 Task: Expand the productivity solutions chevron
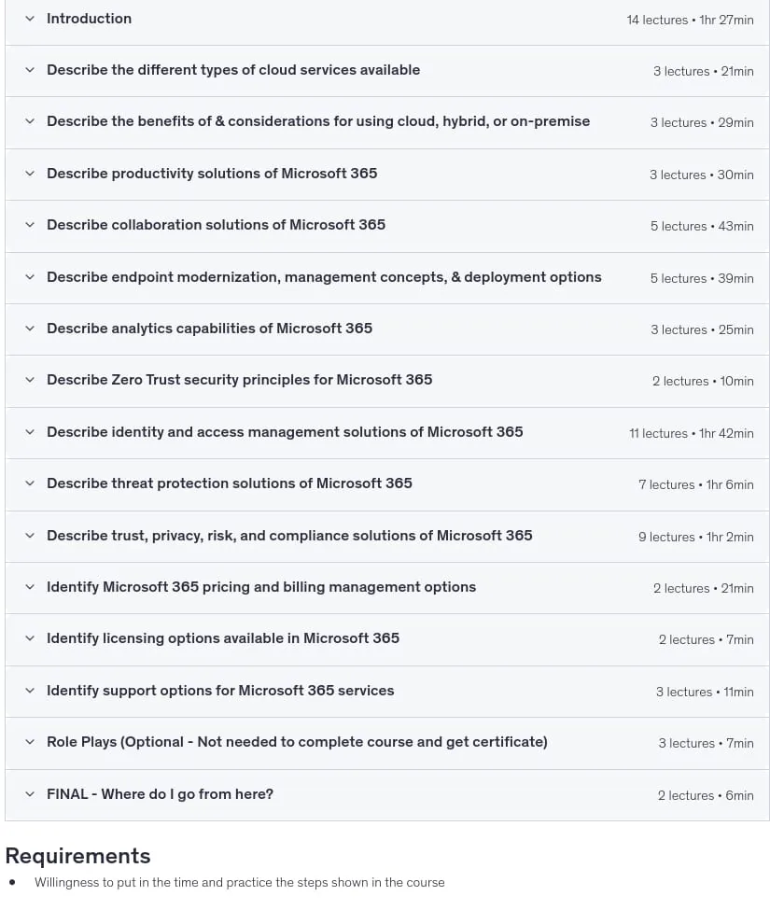tap(30, 174)
